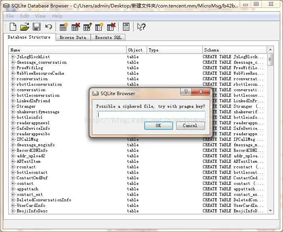Image resolution: width=283 pixels, height=232 pixels.
Task: Expand the rbottleconversation table node
Action: pyautogui.click(x=13, y=84)
